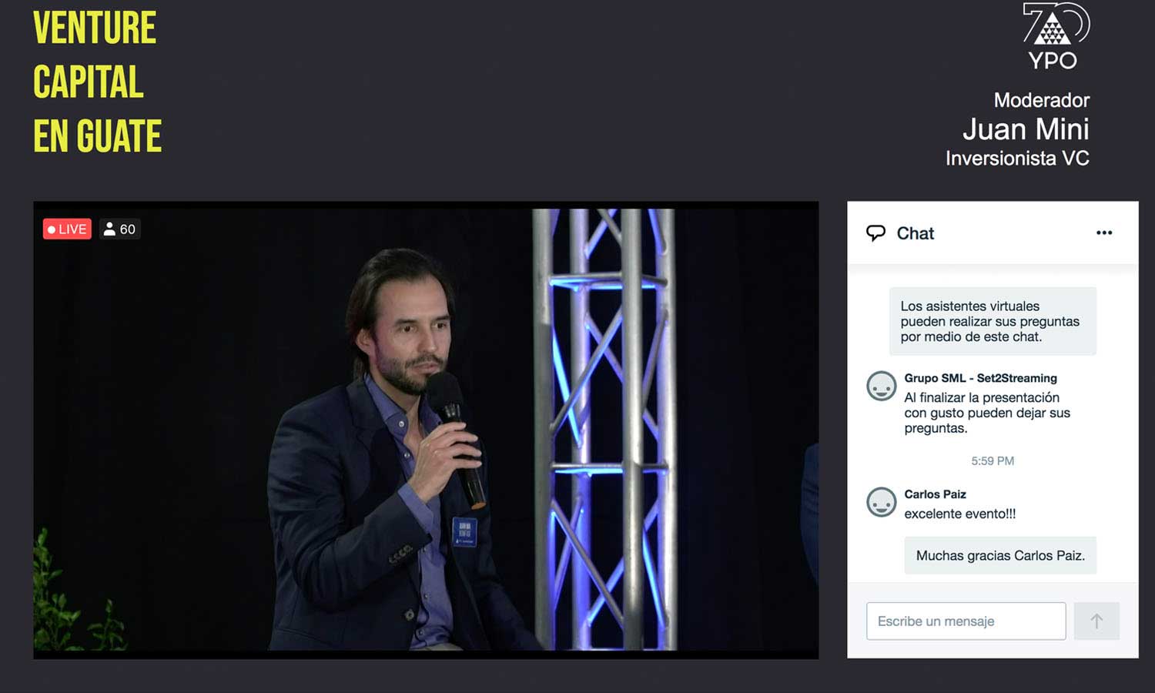Screen dimensions: 1155x693
Task: Click the Chat panel title
Action: 915,233
